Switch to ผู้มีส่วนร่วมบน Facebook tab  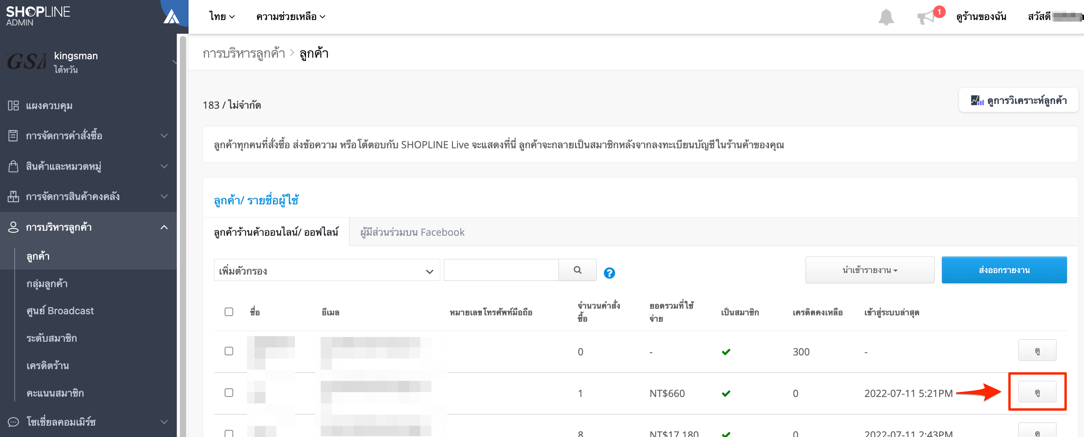click(x=412, y=232)
